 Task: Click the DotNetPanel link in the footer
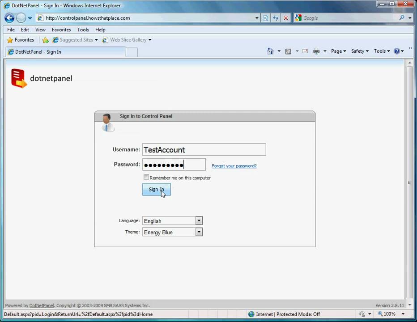click(x=42, y=305)
